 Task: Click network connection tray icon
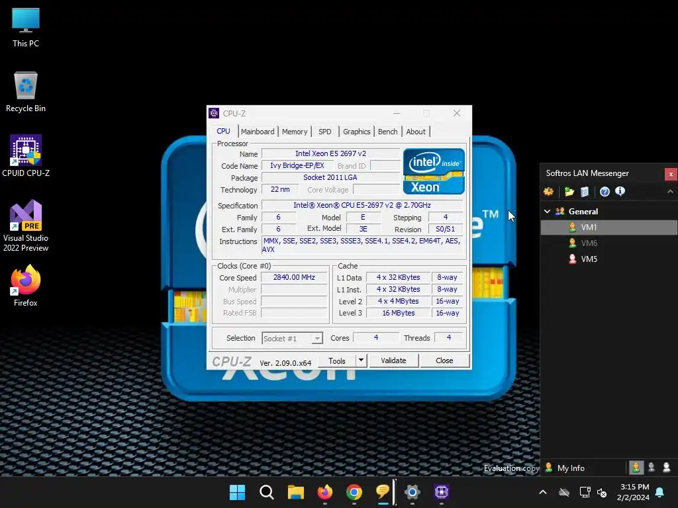pos(585,492)
